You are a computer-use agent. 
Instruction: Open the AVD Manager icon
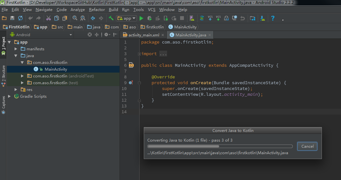click(x=192, y=18)
